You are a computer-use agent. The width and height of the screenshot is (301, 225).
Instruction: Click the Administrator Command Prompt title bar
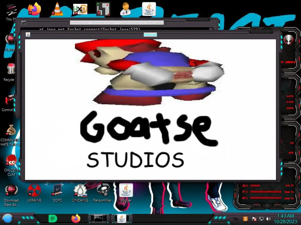pos(117,23)
